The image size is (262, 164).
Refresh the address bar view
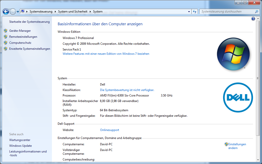(194, 11)
